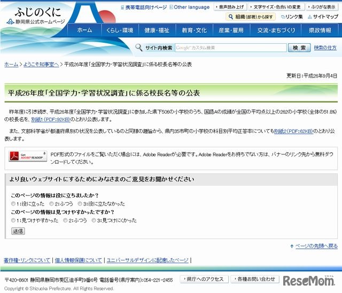Open the サイトマップ link
The height and width of the screenshot is (293, 342).
323,17
